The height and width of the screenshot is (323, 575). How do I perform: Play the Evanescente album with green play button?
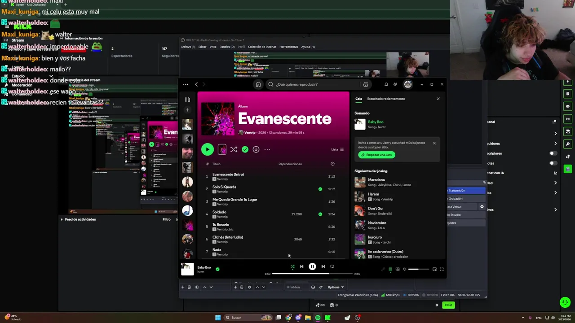(207, 149)
